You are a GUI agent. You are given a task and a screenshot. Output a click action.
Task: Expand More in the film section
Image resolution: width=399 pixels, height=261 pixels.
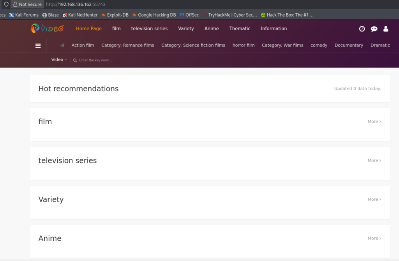tap(374, 122)
